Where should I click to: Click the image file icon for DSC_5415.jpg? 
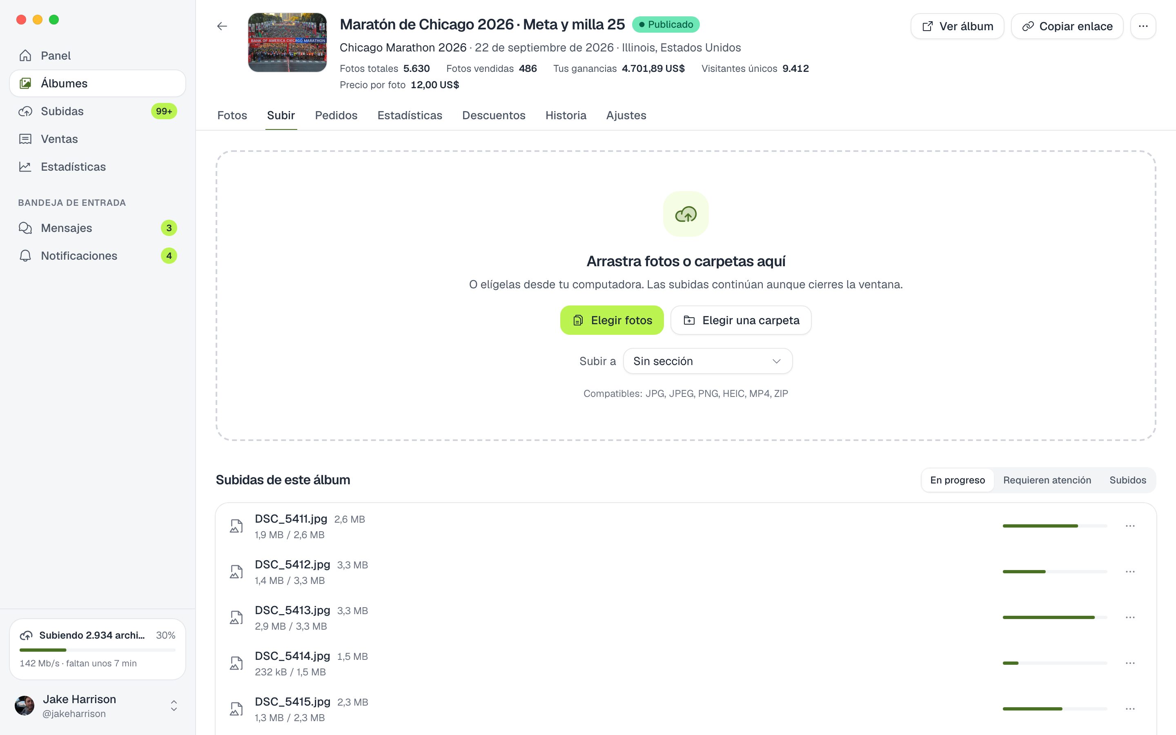[236, 709]
